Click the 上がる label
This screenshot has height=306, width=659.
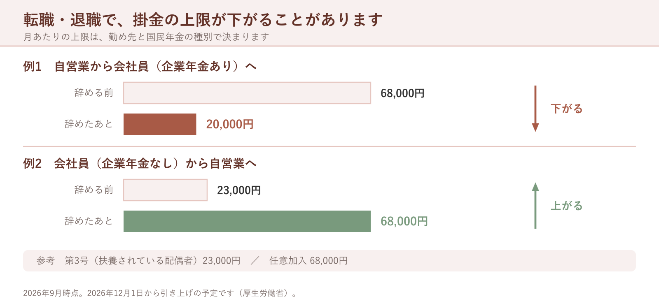pos(567,206)
